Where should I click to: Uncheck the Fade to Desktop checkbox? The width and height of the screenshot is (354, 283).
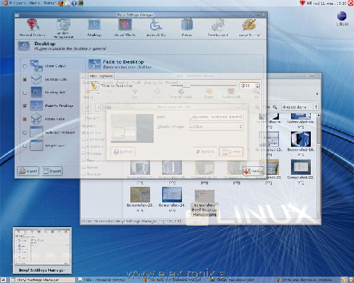click(25, 106)
